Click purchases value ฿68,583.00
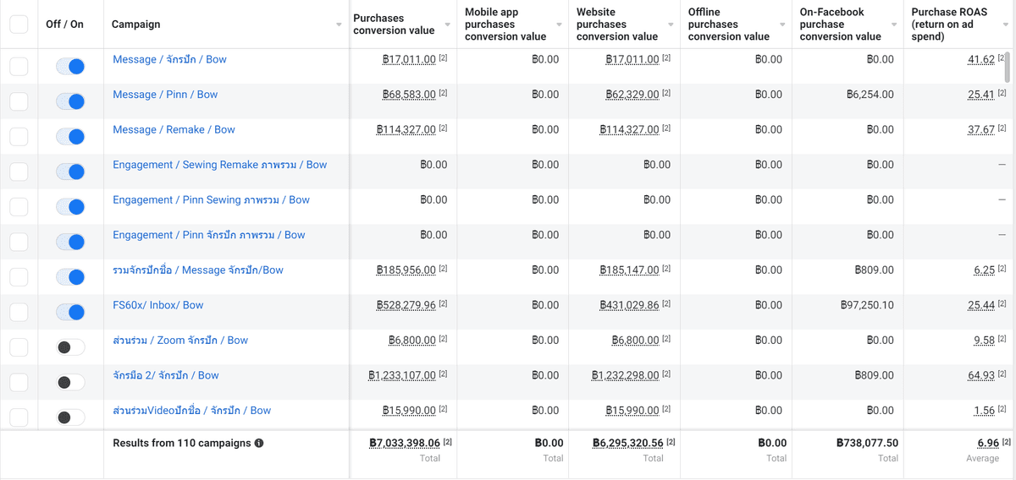This screenshot has width=1016, height=480. coord(409,95)
